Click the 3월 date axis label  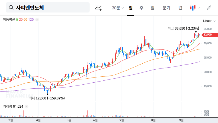(11, 120)
